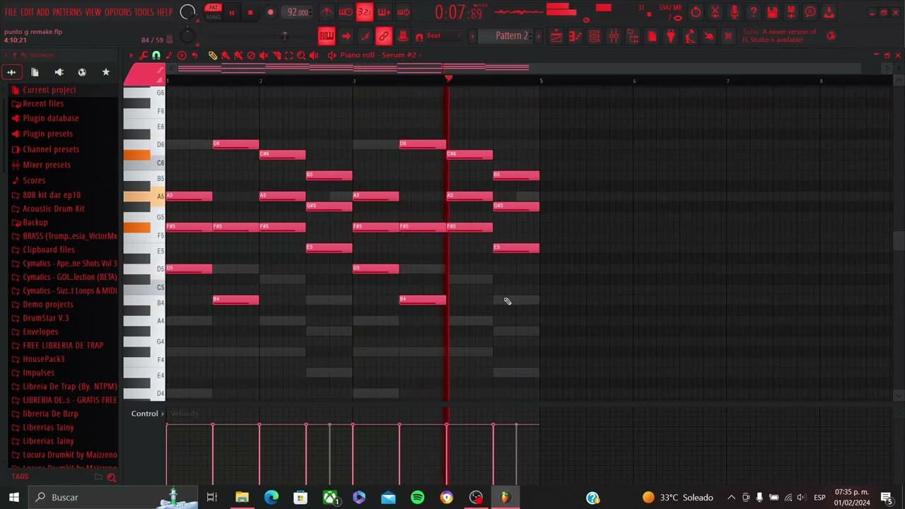This screenshot has width=905, height=509.
Task: Select the Select tool in piano roll
Action: pos(288,55)
